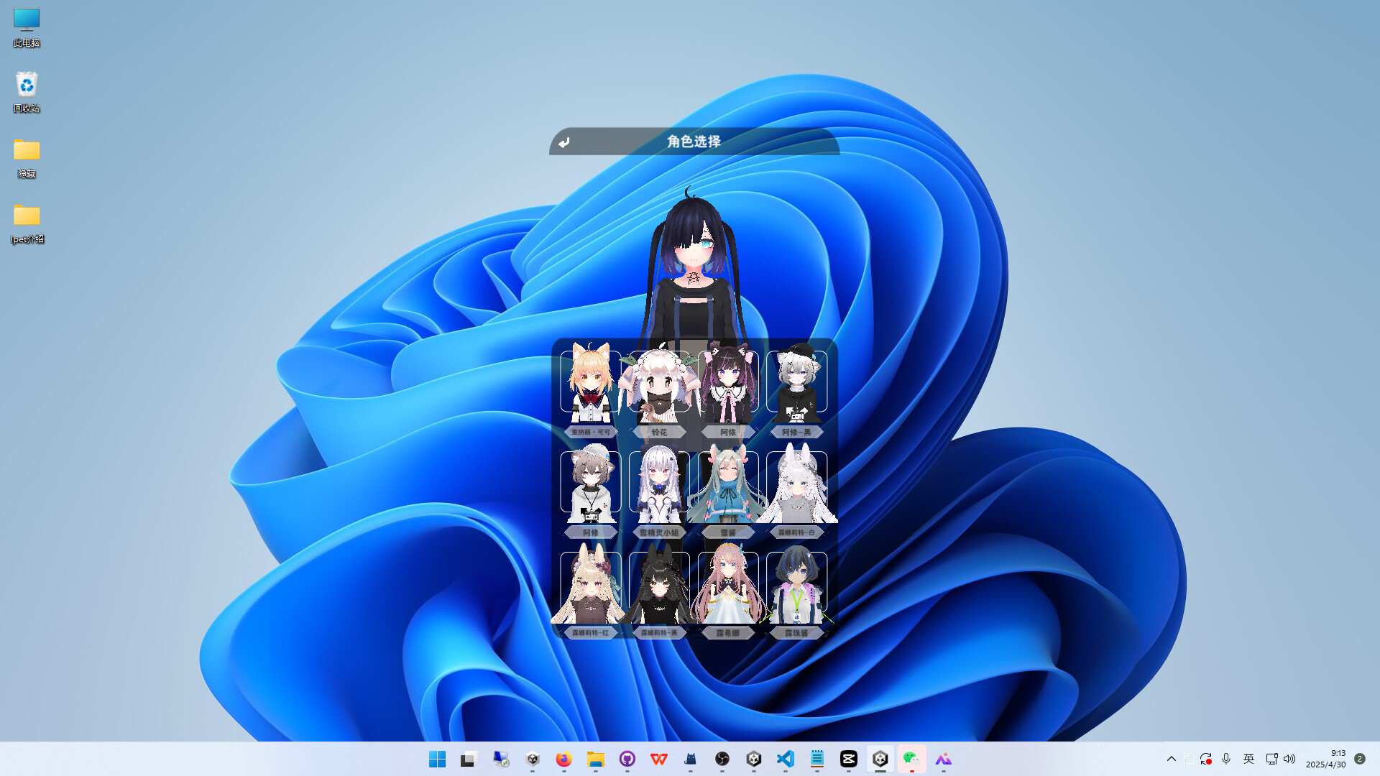Launch OBS Studio from the taskbar
This screenshot has width=1380, height=776.
tap(723, 759)
